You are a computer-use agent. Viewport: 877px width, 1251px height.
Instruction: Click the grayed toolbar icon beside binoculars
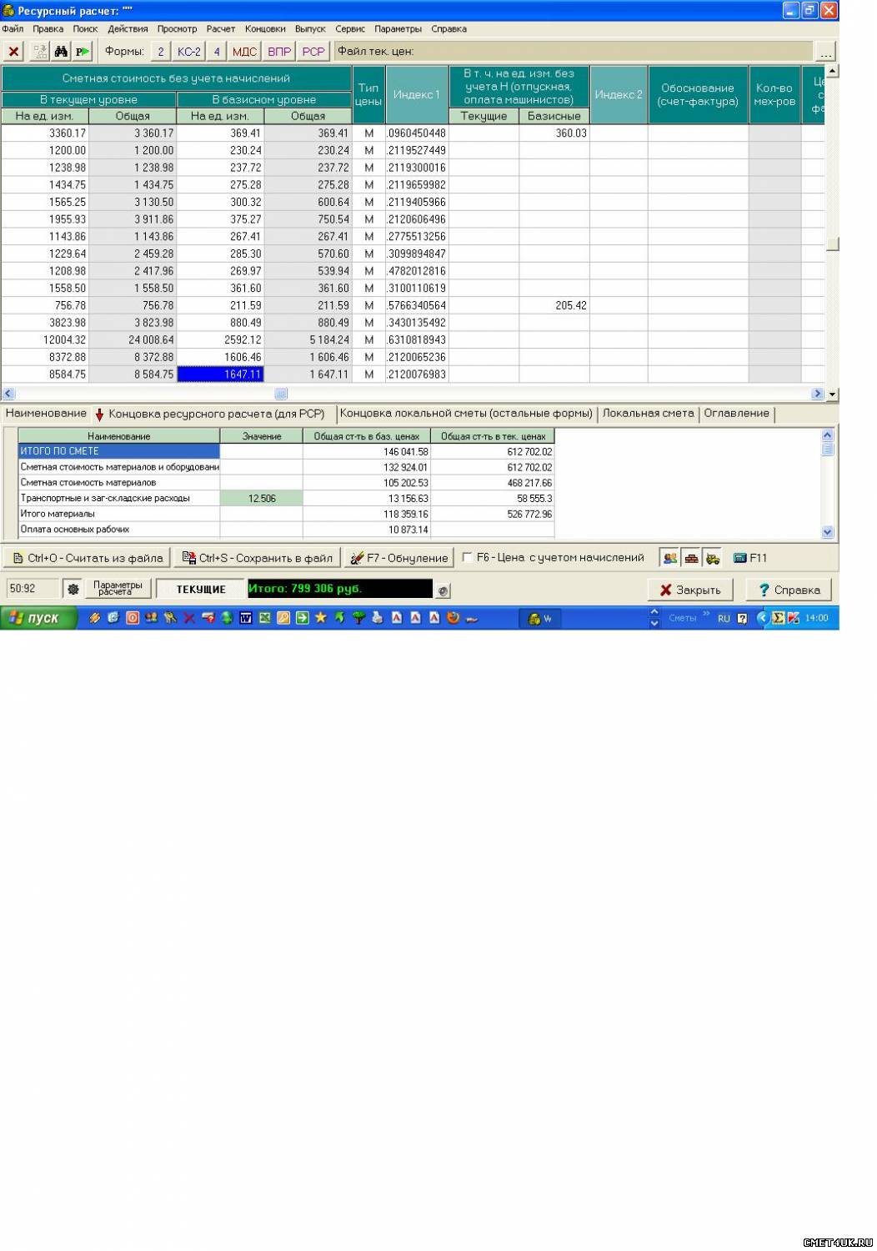[40, 52]
